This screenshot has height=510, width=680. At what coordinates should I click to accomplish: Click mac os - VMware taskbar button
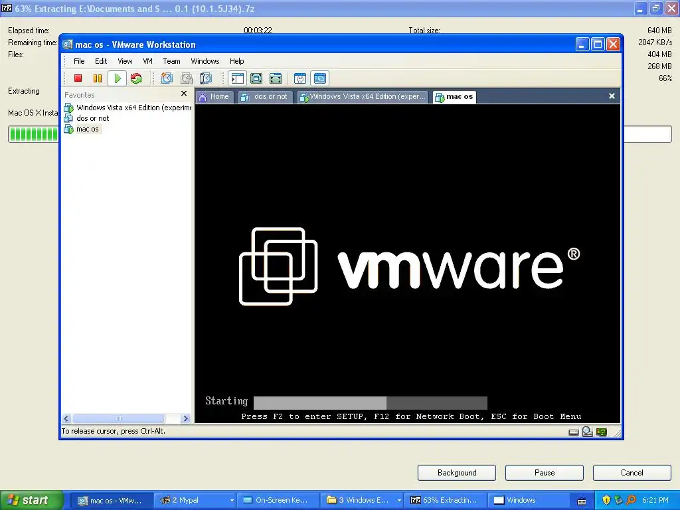pyautogui.click(x=111, y=501)
